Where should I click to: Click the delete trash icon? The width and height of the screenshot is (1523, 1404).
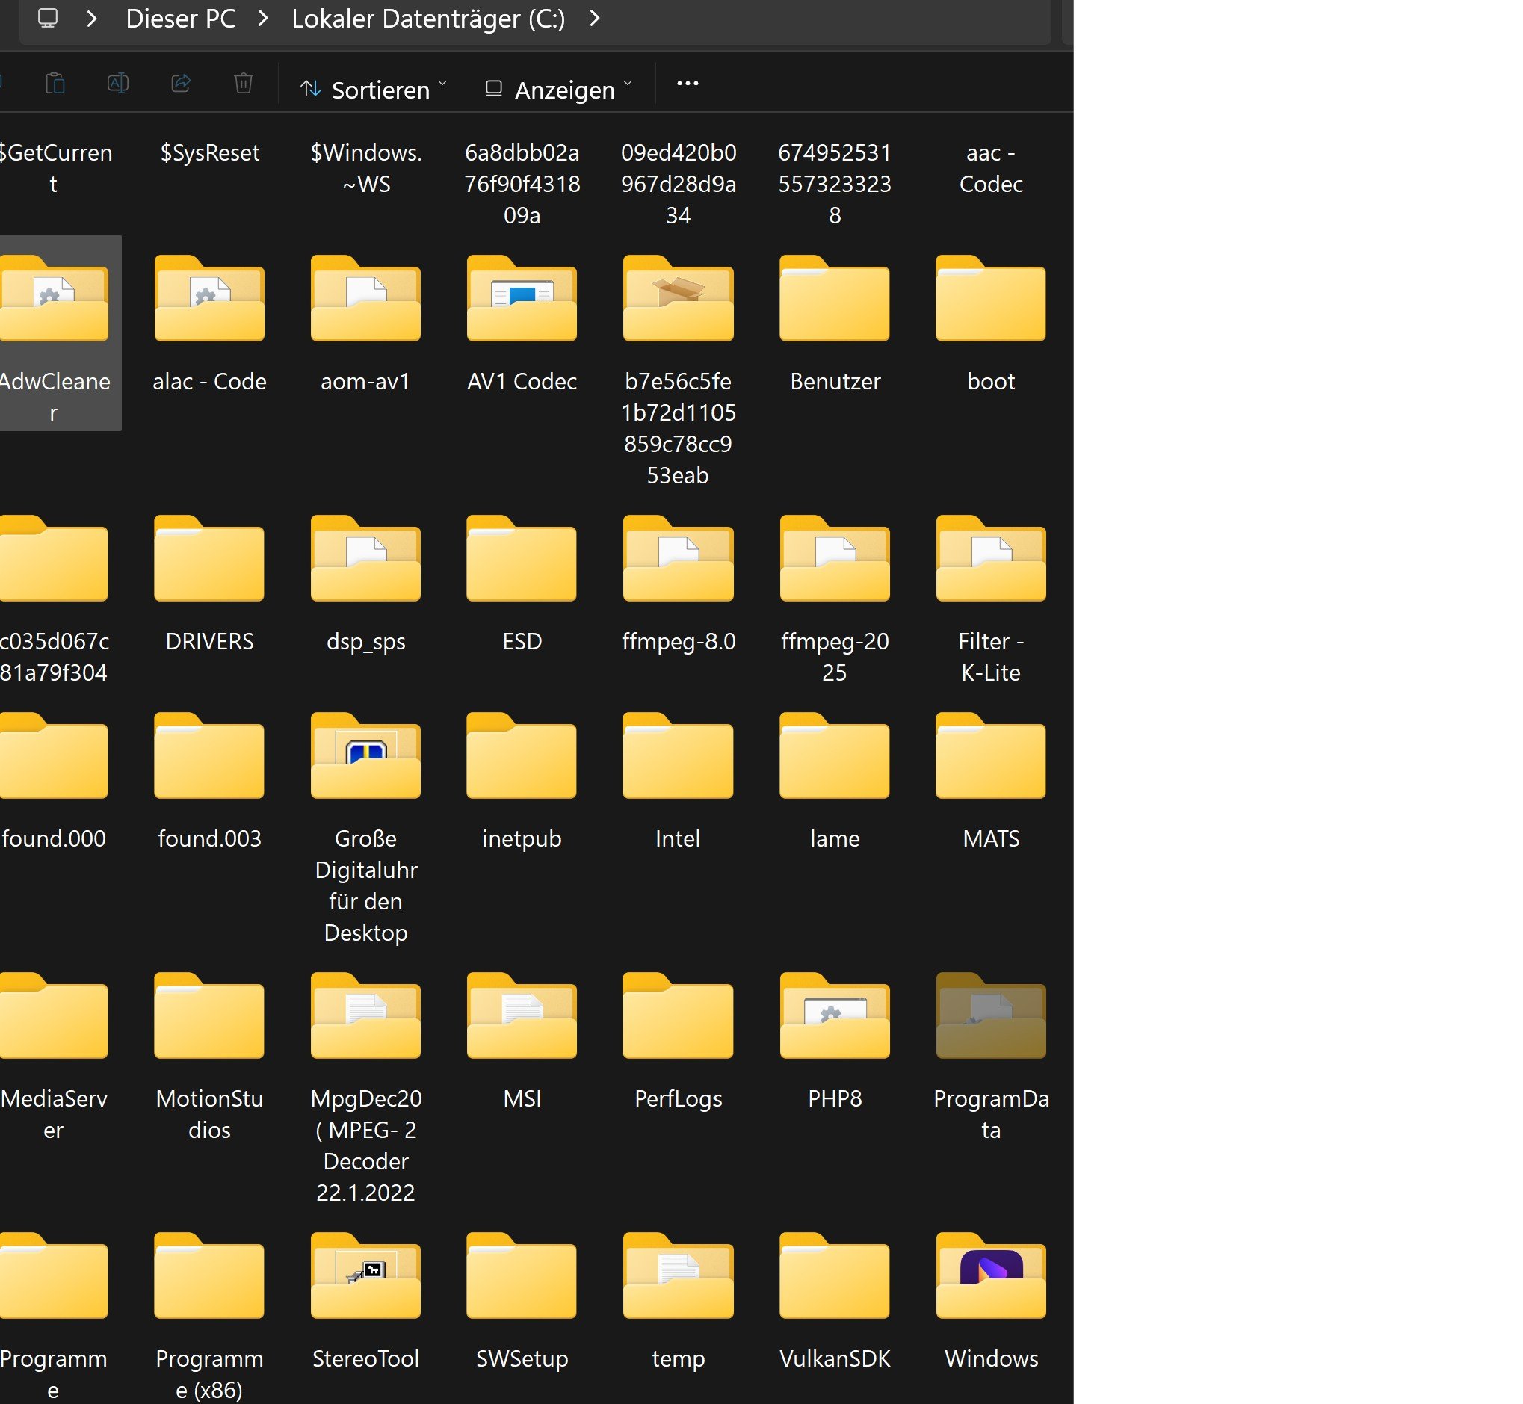[x=243, y=83]
